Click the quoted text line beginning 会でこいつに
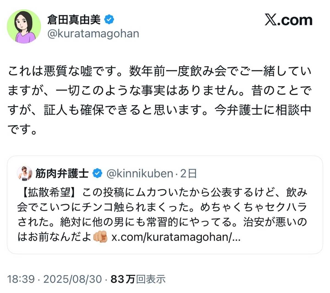This screenshot has width=330, height=293. coord(162,207)
